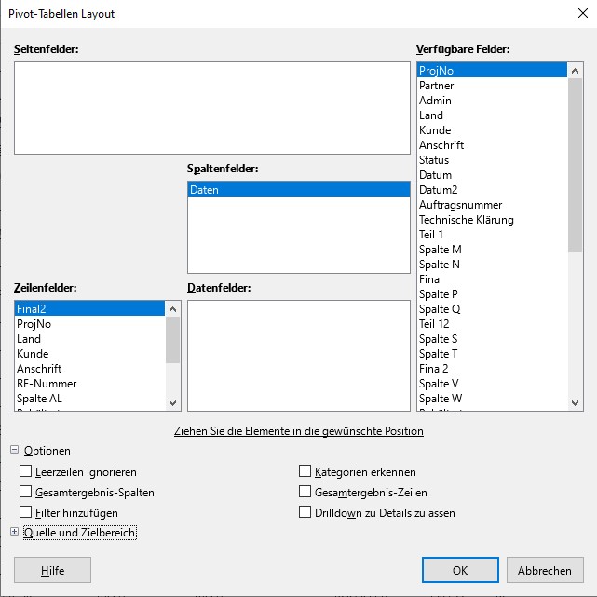Image resolution: width=597 pixels, height=597 pixels.
Task: Click the empty Seitenfelder box
Action: (x=212, y=108)
